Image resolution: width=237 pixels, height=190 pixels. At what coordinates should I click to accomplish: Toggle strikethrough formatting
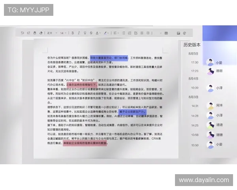pyautogui.click(x=91, y=33)
